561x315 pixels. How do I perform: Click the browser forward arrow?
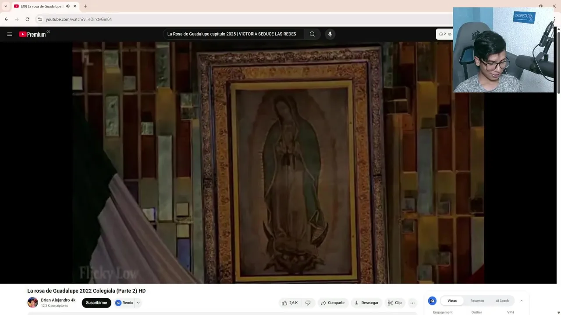[17, 19]
